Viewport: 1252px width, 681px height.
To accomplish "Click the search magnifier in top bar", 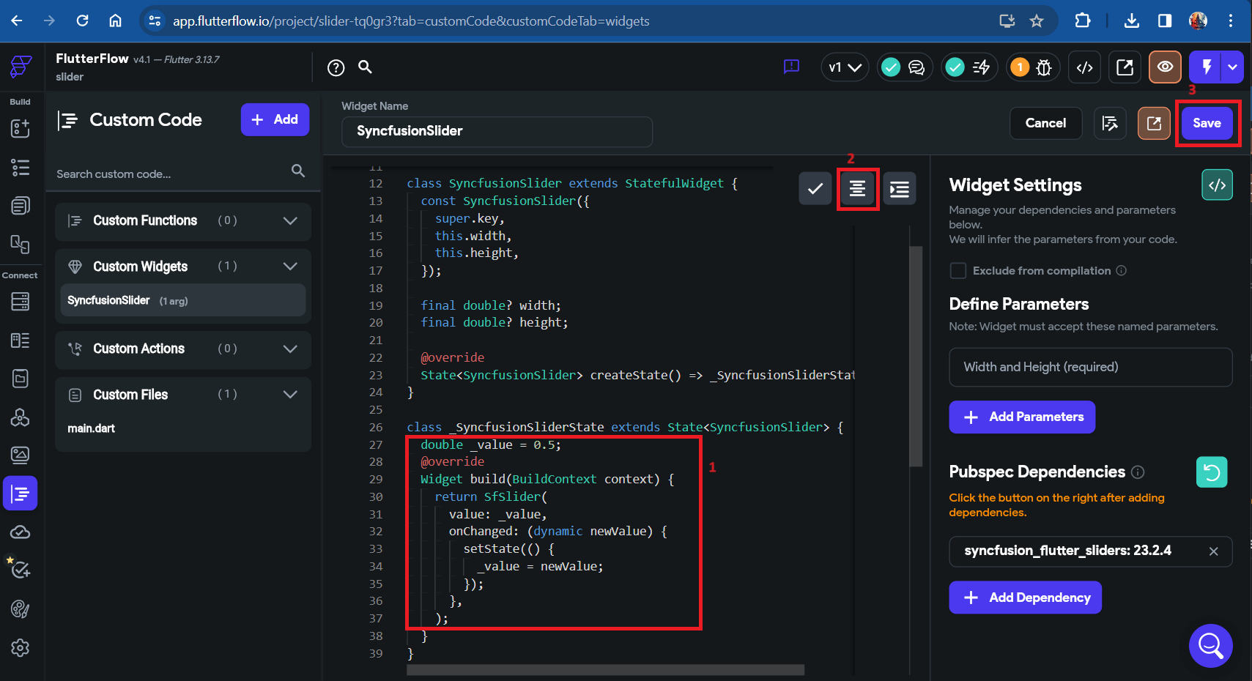I will (x=365, y=67).
